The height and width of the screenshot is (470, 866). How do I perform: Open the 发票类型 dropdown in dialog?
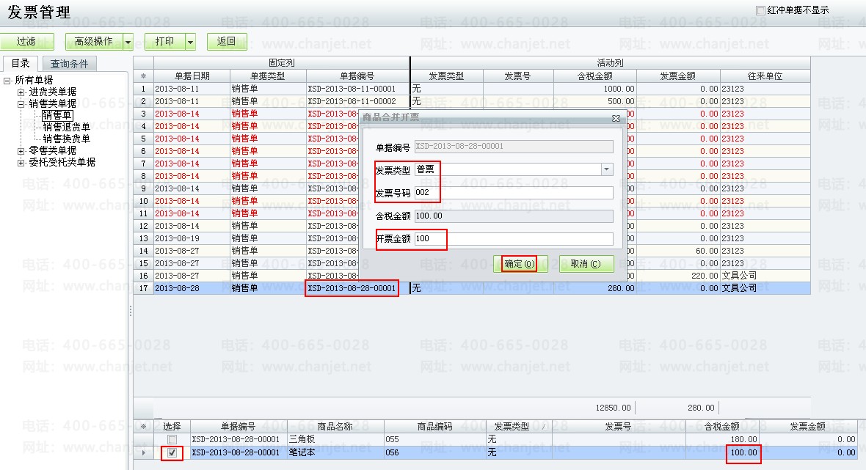606,169
